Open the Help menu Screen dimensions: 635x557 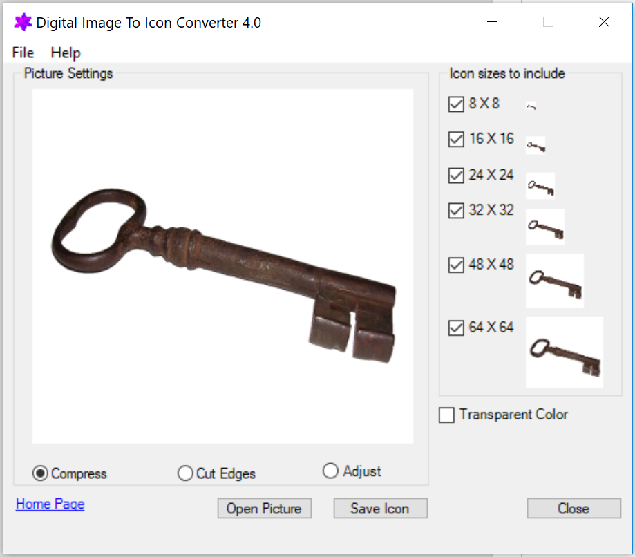click(x=65, y=53)
